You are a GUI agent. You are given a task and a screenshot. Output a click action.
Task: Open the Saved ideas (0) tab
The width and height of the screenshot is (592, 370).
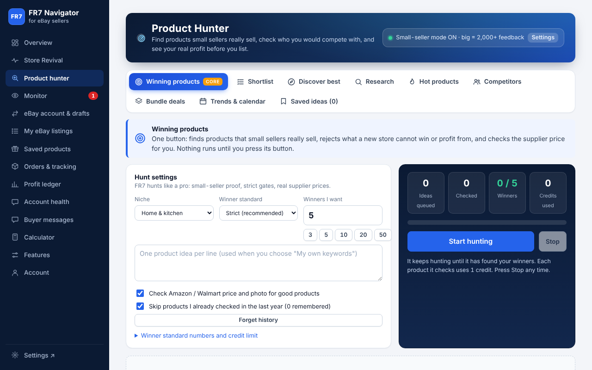pyautogui.click(x=309, y=101)
